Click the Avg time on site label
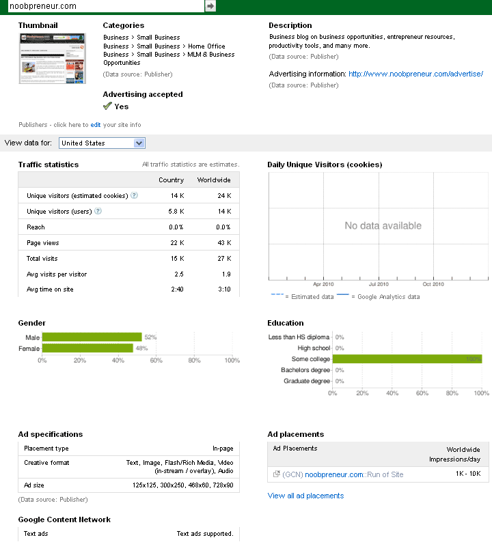492x542 pixels. [50, 289]
